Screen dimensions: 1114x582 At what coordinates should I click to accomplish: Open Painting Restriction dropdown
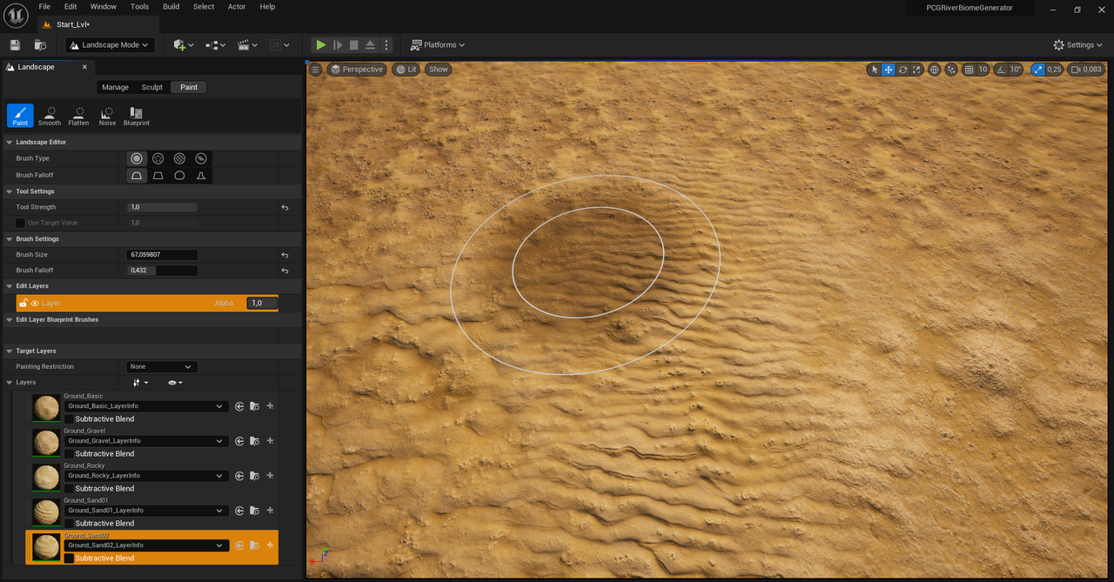[x=162, y=366]
